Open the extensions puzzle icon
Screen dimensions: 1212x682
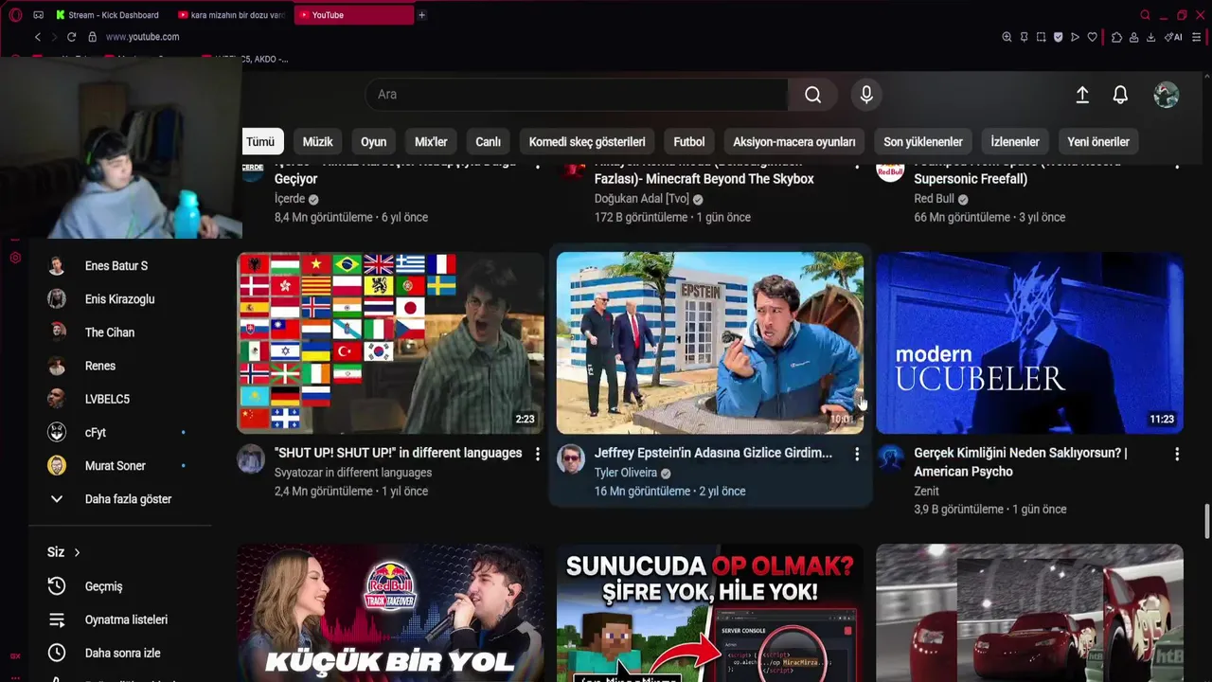coord(1116,37)
